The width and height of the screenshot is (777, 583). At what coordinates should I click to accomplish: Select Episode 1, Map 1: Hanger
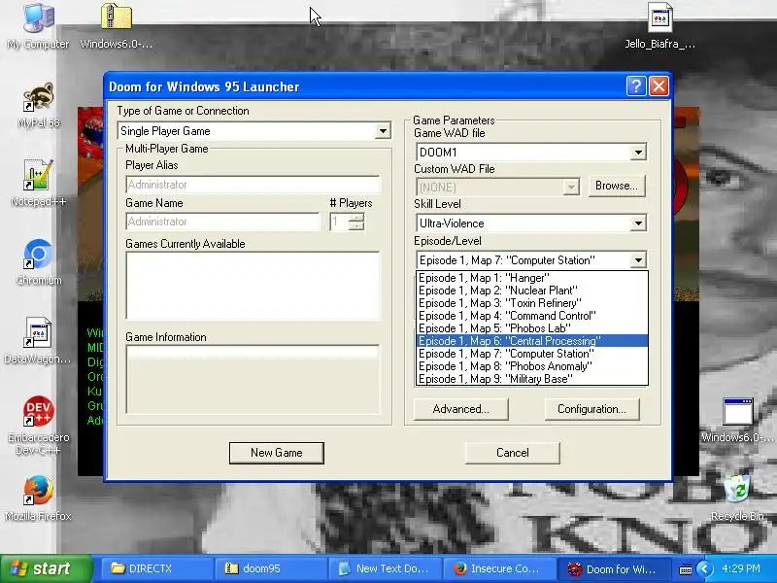click(531, 278)
